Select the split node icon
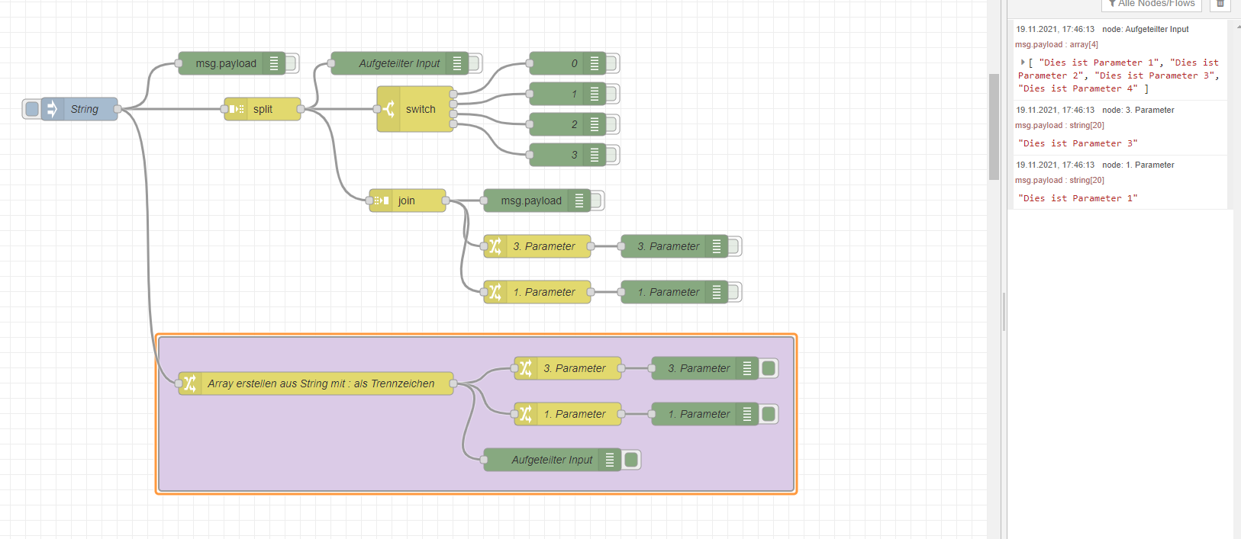Image resolution: width=1241 pixels, height=539 pixels. [237, 109]
